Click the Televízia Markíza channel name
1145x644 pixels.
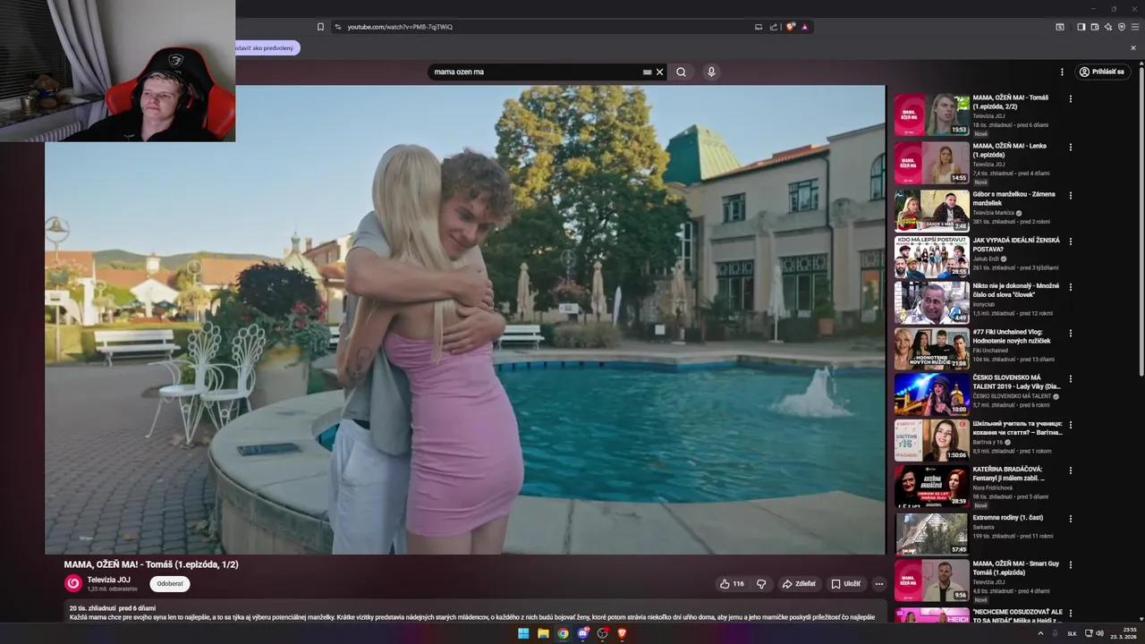994,213
